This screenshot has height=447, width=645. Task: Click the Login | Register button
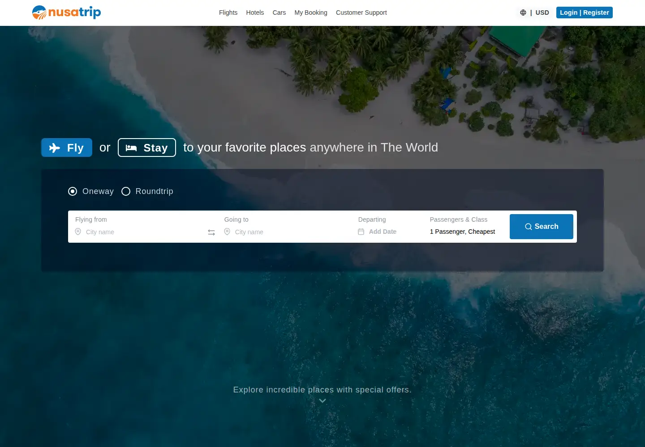[x=585, y=13]
